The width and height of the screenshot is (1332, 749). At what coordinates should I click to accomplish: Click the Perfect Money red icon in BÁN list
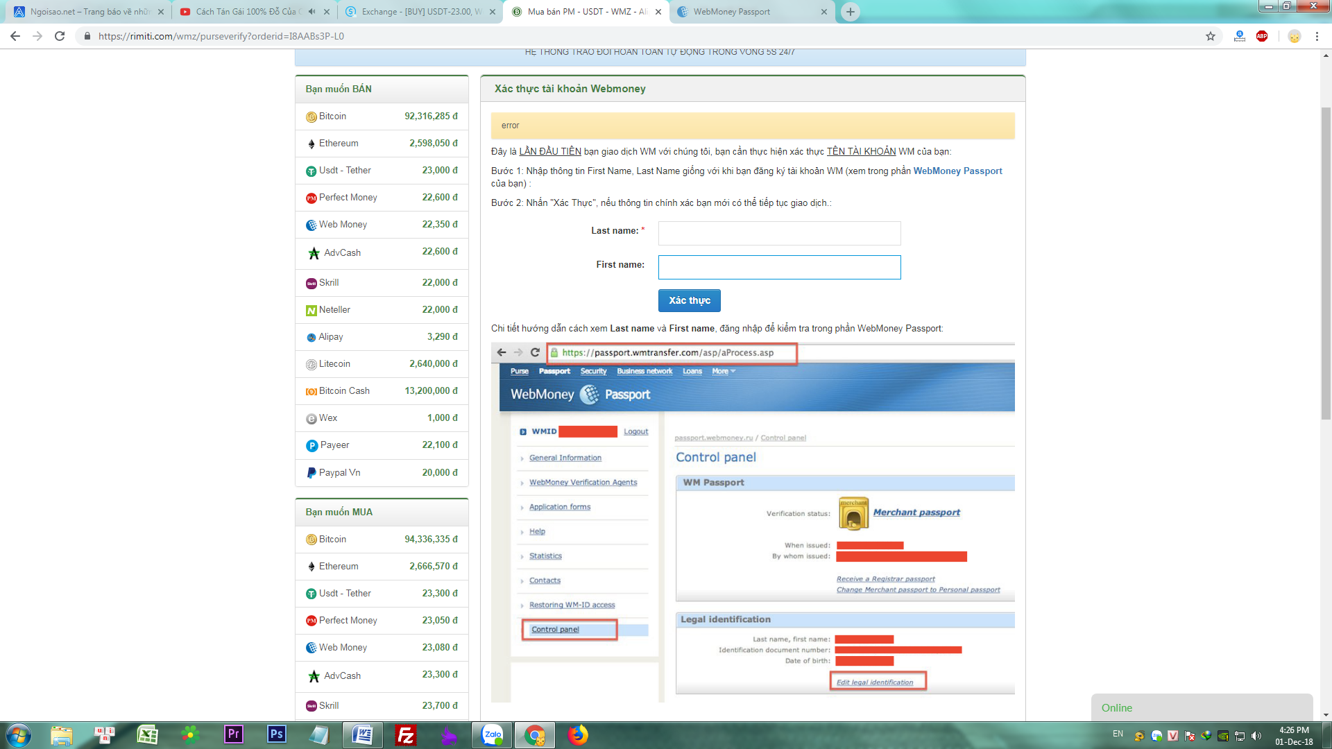(311, 198)
